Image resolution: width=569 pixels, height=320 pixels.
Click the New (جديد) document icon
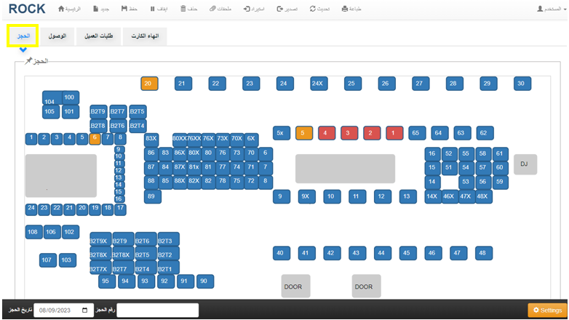[94, 9]
